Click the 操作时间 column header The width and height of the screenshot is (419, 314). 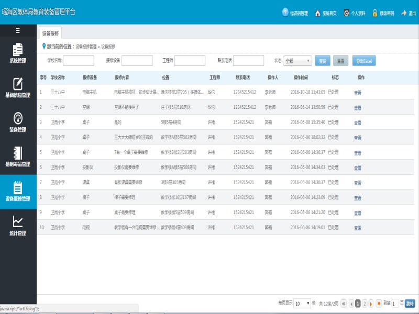[301, 77]
